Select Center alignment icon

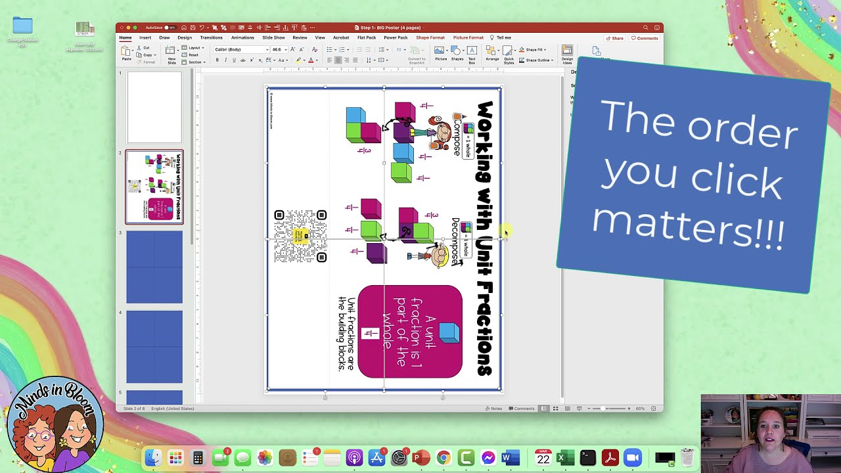(x=338, y=60)
